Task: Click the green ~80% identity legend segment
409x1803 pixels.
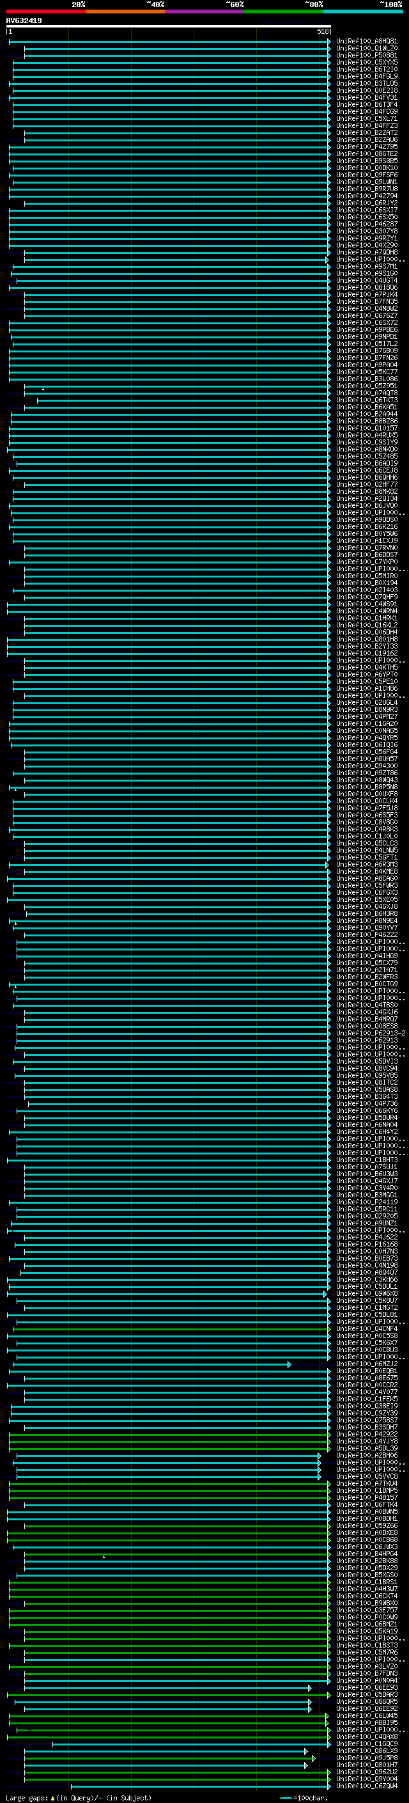Action: 284,12
